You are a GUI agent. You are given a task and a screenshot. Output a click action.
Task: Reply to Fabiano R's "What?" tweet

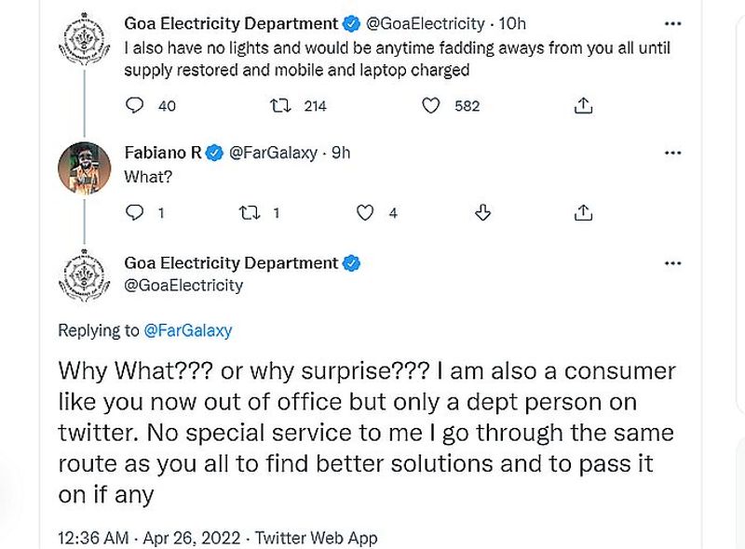(x=135, y=213)
